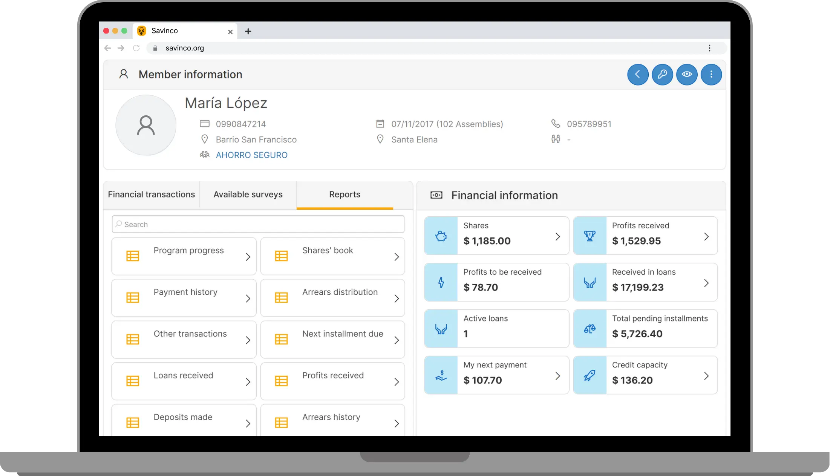Expand the Program progress report arrow
Image resolution: width=830 pixels, height=476 pixels.
pyautogui.click(x=248, y=257)
